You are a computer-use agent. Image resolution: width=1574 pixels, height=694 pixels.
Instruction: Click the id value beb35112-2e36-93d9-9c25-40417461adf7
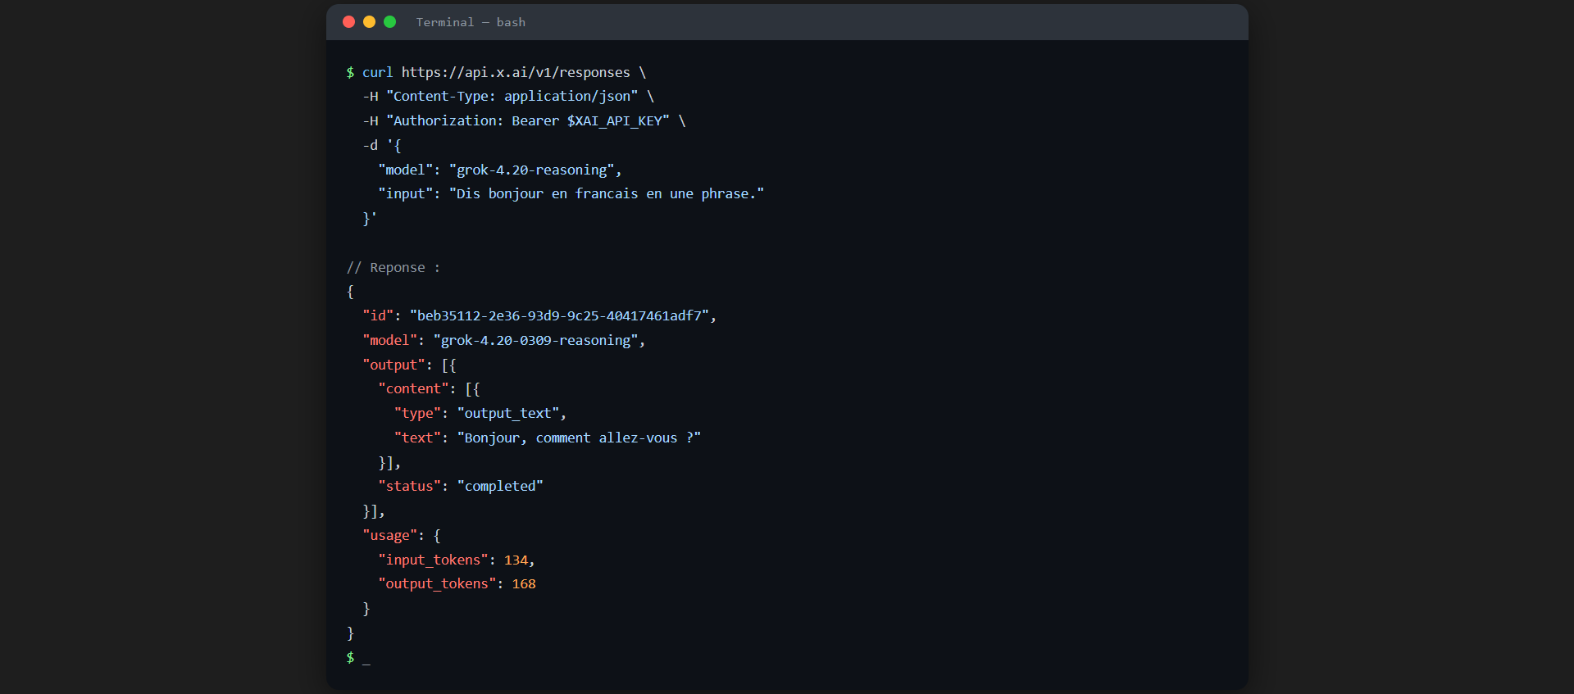559,315
